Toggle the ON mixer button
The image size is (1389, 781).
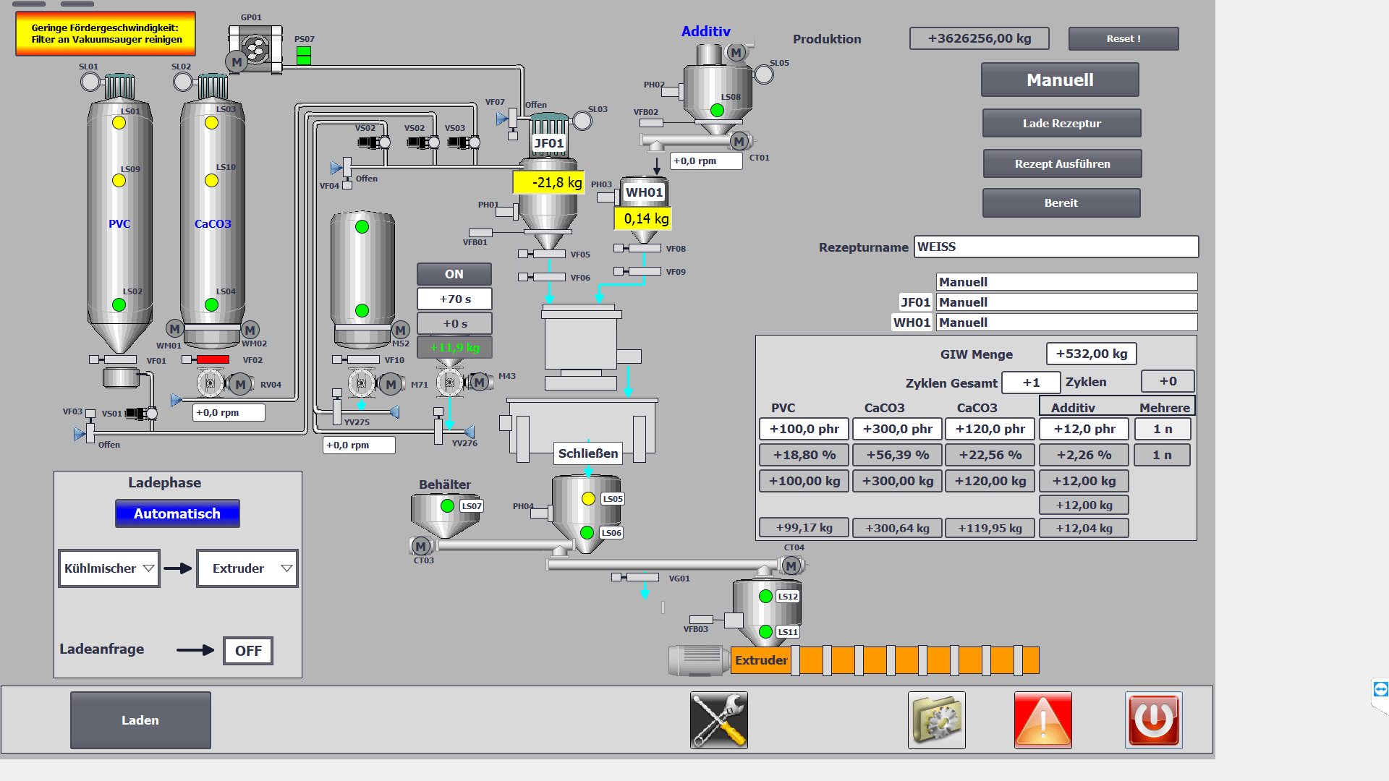point(454,274)
